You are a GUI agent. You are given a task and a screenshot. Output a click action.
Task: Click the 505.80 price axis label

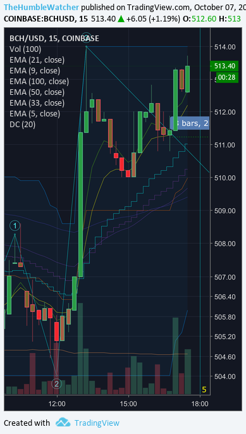[x=225, y=316]
